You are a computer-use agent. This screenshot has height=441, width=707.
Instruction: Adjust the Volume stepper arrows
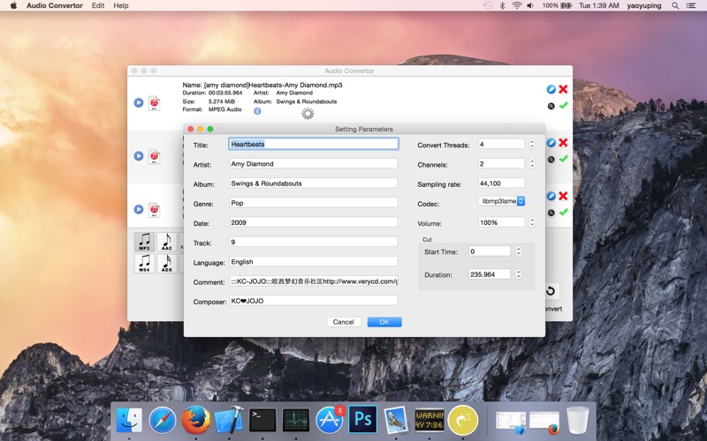click(532, 222)
